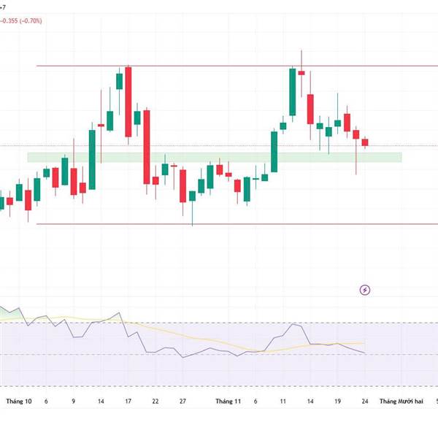Select the green rectangle support zone
This screenshot has width=438, height=438.
[215, 157]
